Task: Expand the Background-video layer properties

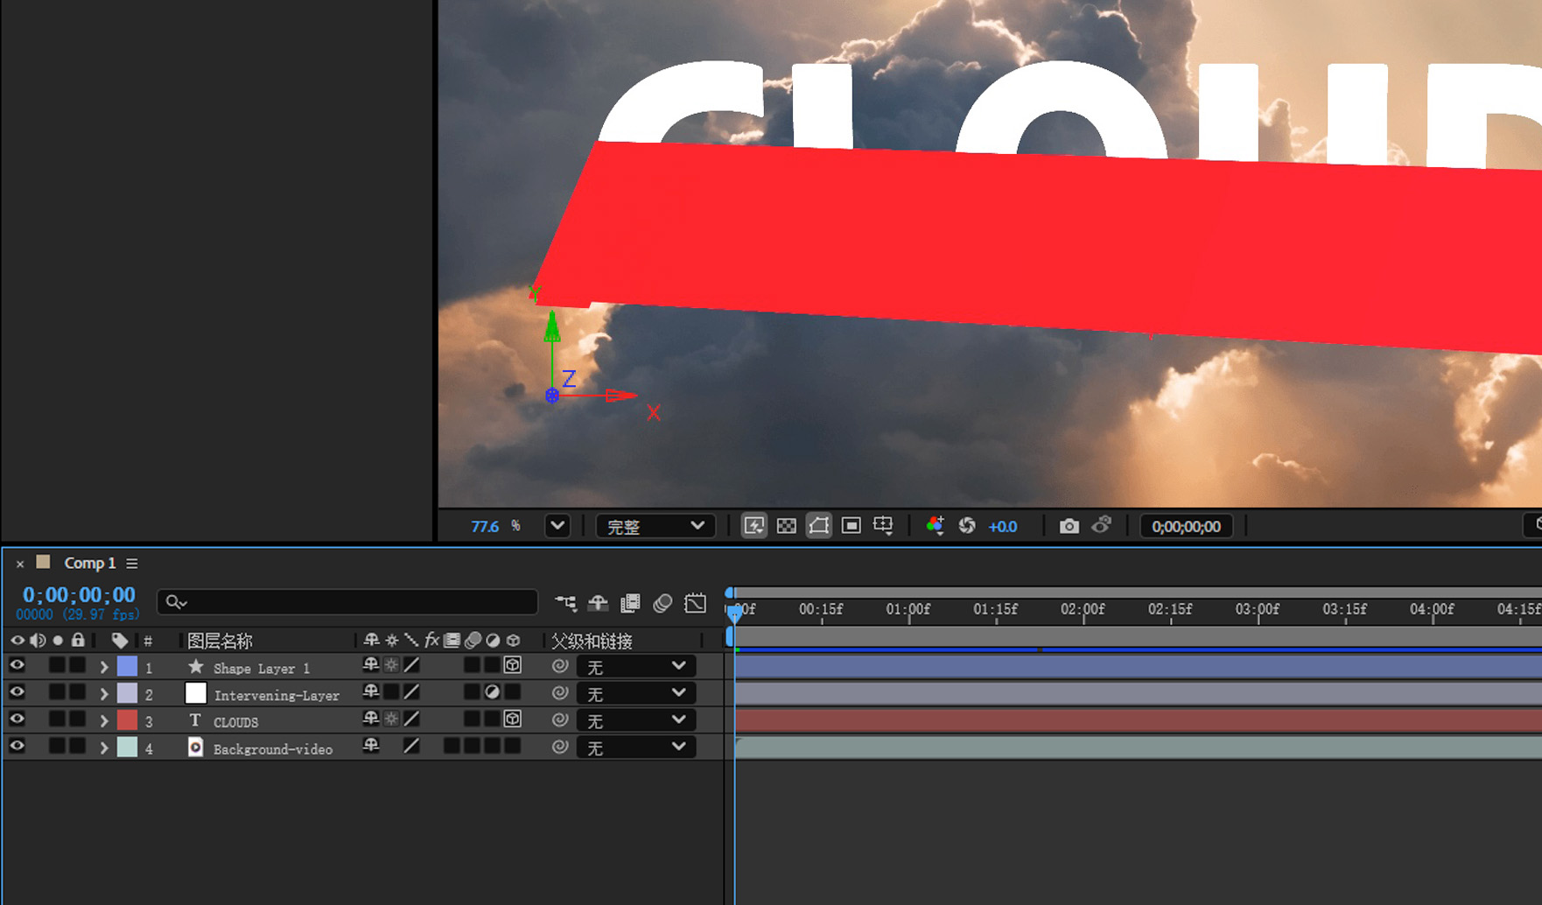Action: [x=102, y=748]
